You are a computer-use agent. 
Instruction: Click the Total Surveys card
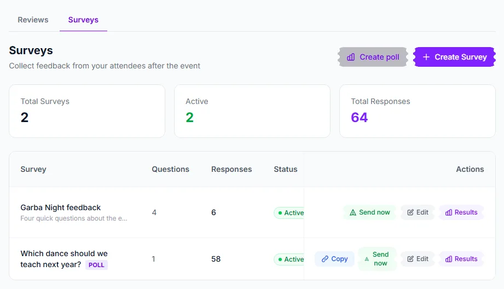[87, 111]
